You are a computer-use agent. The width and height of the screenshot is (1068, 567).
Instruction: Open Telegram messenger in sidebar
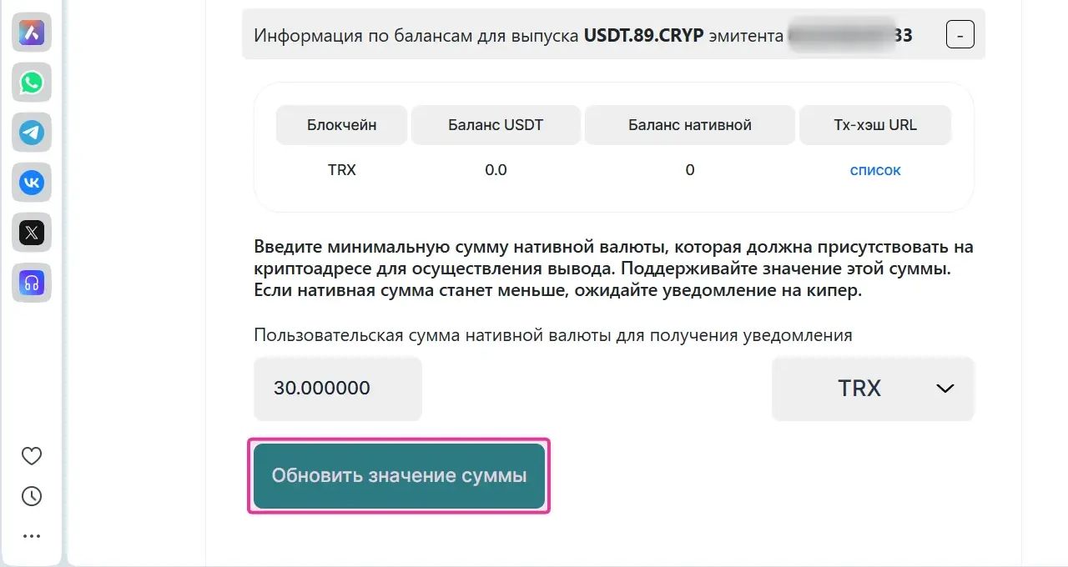pos(32,133)
